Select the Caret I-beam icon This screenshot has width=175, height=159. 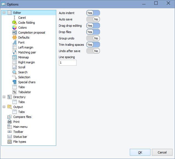14,18
